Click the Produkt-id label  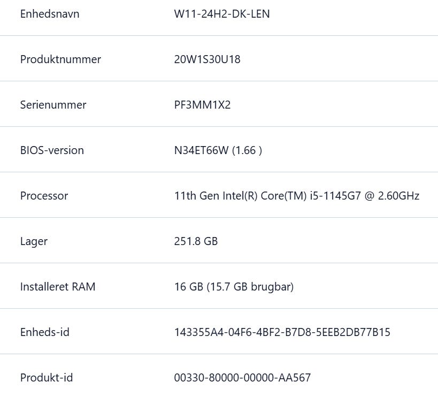click(x=47, y=378)
